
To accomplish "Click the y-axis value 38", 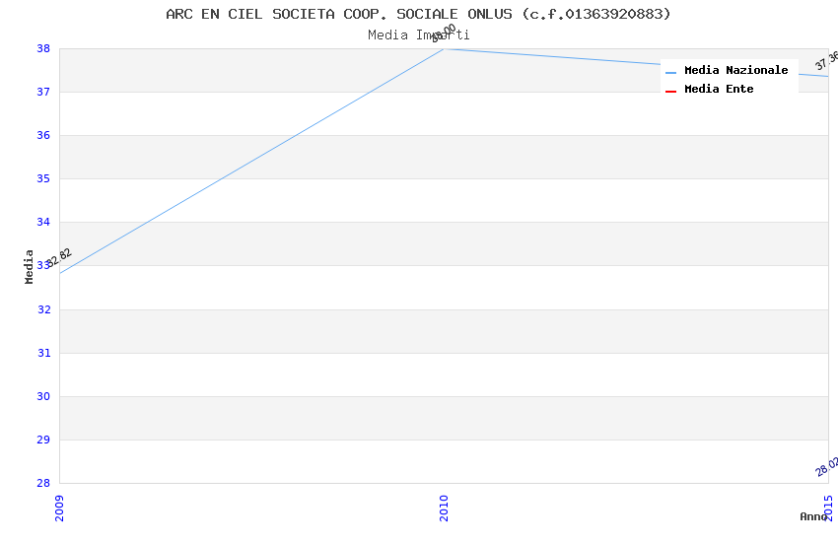I will (x=43, y=48).
